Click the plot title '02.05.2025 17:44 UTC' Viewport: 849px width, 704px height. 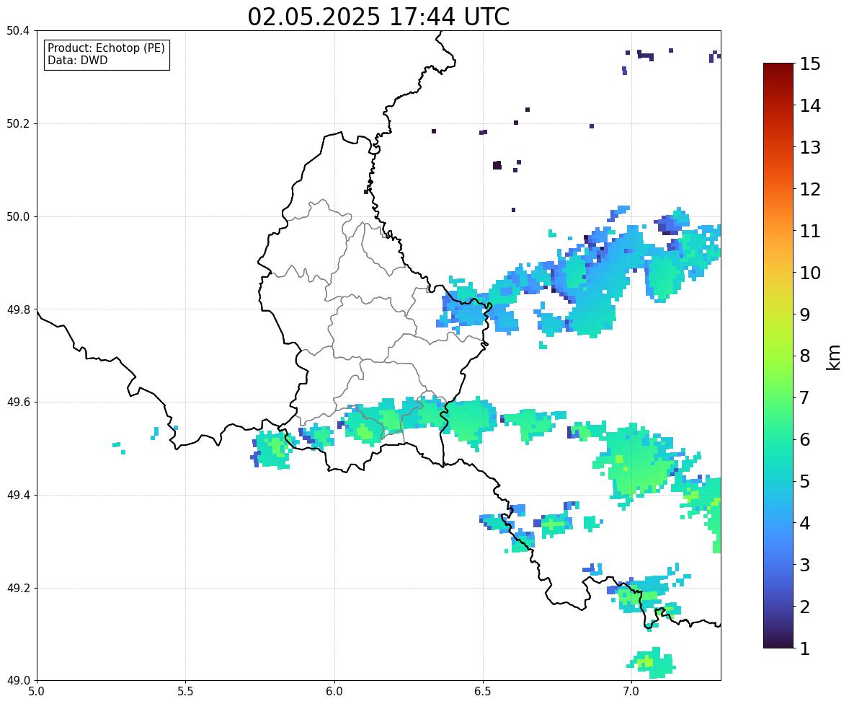pyautogui.click(x=378, y=17)
